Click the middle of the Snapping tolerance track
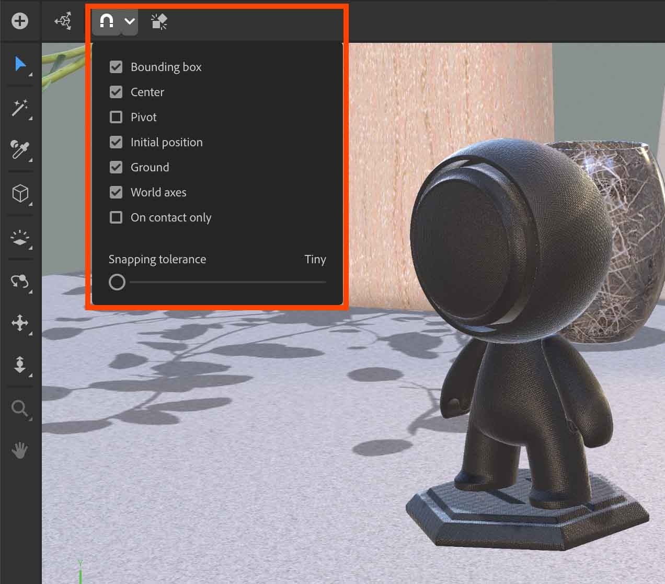The width and height of the screenshot is (665, 584). 228,282
